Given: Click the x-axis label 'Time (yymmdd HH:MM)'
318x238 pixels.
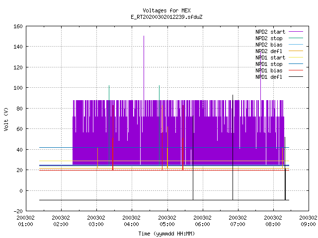Looking at the screenshot, I should [x=166, y=234].
